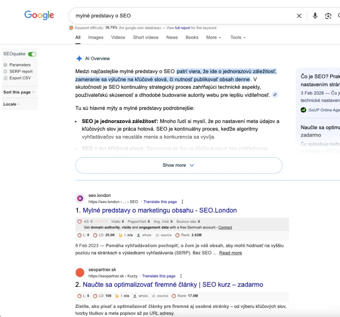Open SEOquake Parameters settings
This screenshot has height=317, width=340.
[20, 65]
